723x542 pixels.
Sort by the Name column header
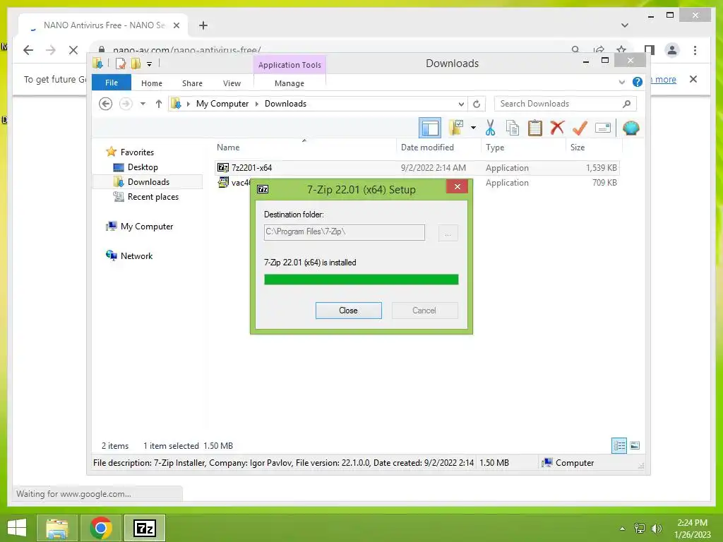point(228,147)
